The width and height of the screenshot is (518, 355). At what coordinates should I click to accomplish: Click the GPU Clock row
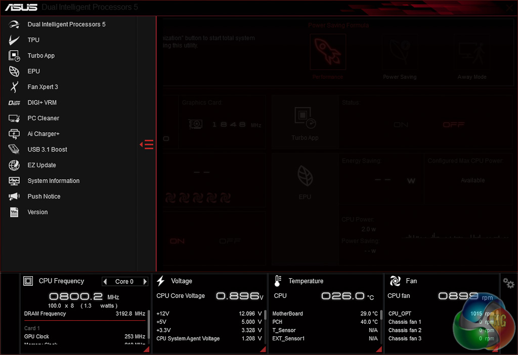point(84,336)
